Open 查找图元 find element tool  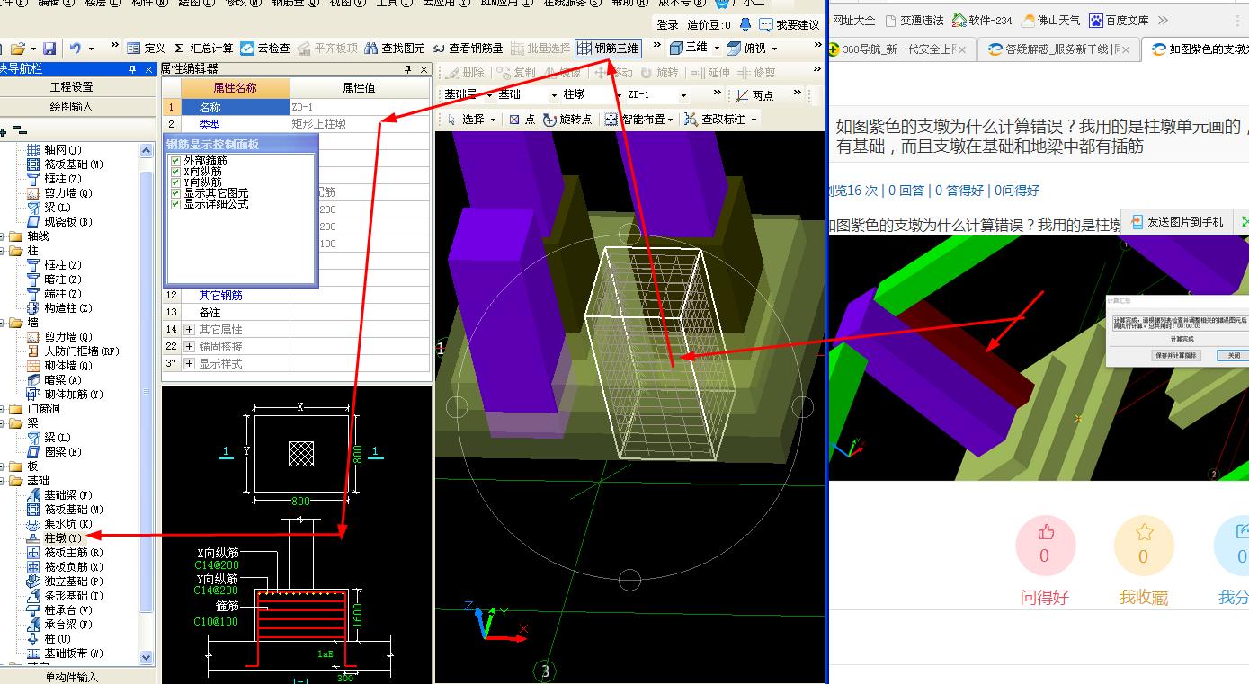pos(395,49)
